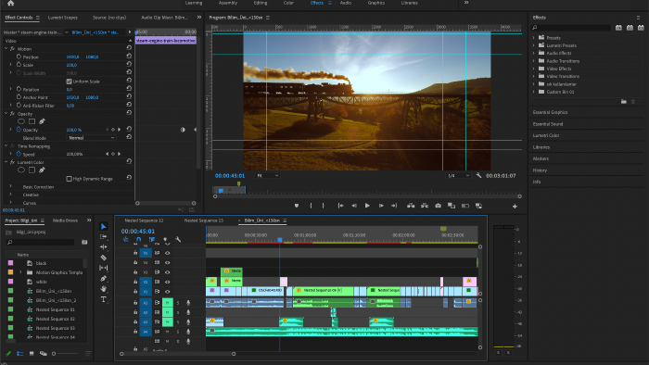Select the Selection tool arrow

[104, 226]
